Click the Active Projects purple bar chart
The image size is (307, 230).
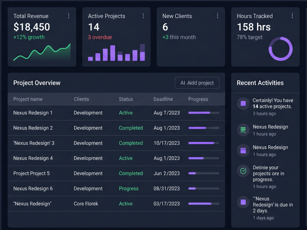pyautogui.click(x=116, y=52)
